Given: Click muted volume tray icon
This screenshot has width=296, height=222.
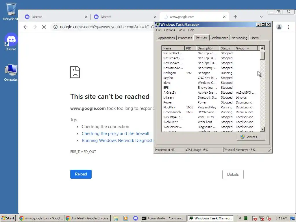Looking at the screenshot, I should click(268, 219).
